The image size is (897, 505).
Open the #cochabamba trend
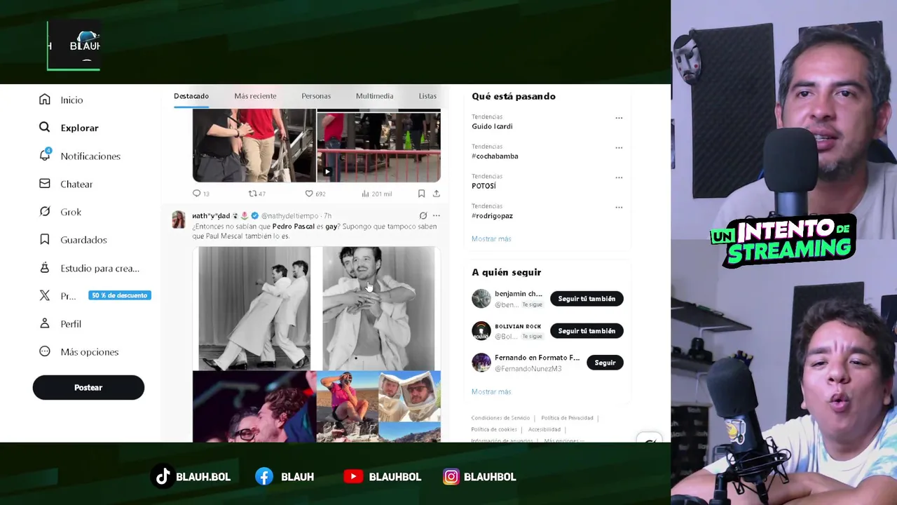click(495, 156)
